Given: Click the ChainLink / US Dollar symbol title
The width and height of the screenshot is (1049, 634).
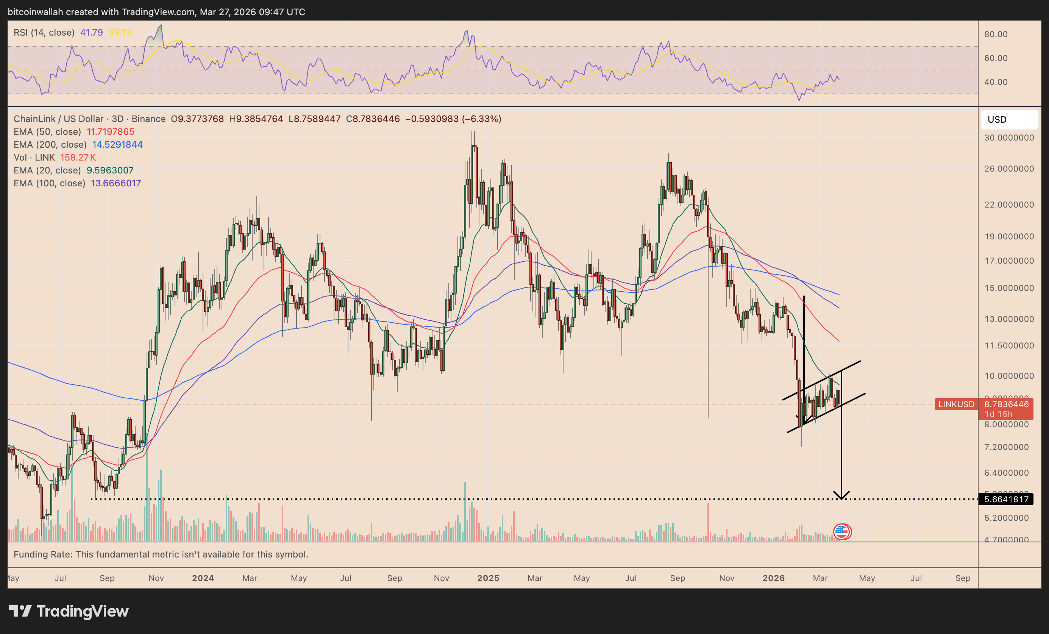Looking at the screenshot, I should pos(58,119).
